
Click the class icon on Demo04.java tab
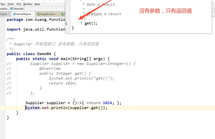14,14
